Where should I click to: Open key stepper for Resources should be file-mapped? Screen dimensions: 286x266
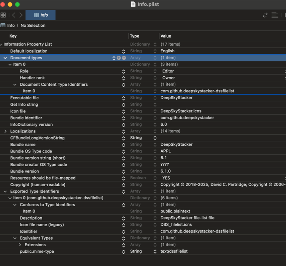[124, 178]
